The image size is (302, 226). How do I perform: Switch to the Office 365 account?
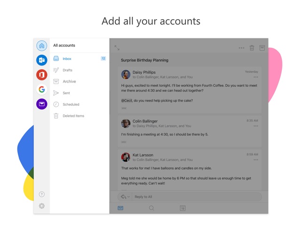click(x=42, y=75)
